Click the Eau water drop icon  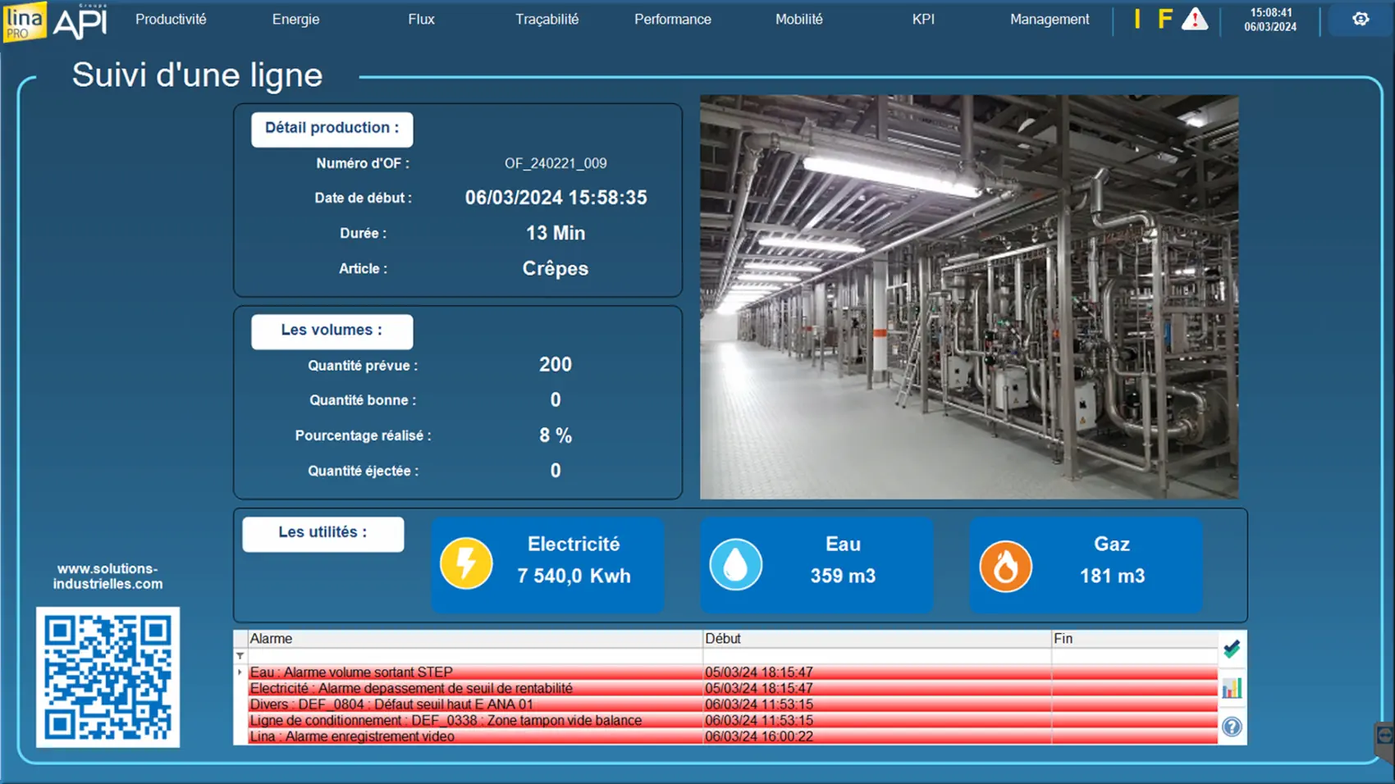point(735,564)
